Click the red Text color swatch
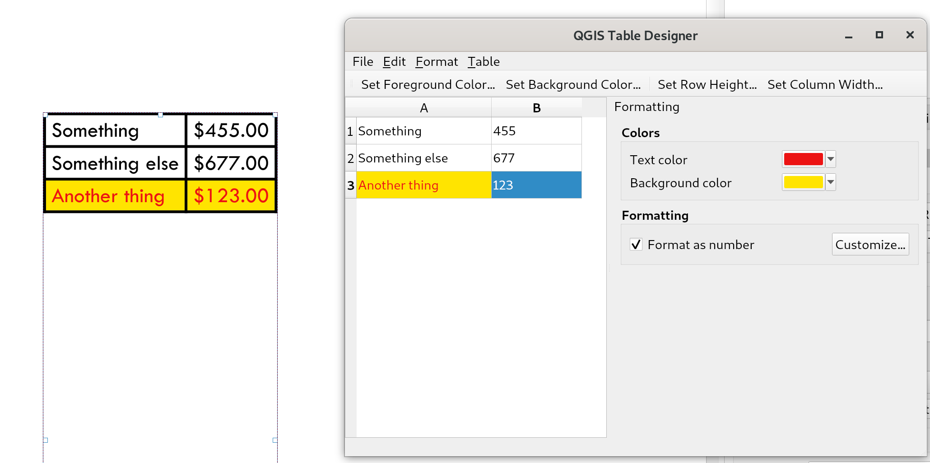930x463 pixels. (x=803, y=159)
